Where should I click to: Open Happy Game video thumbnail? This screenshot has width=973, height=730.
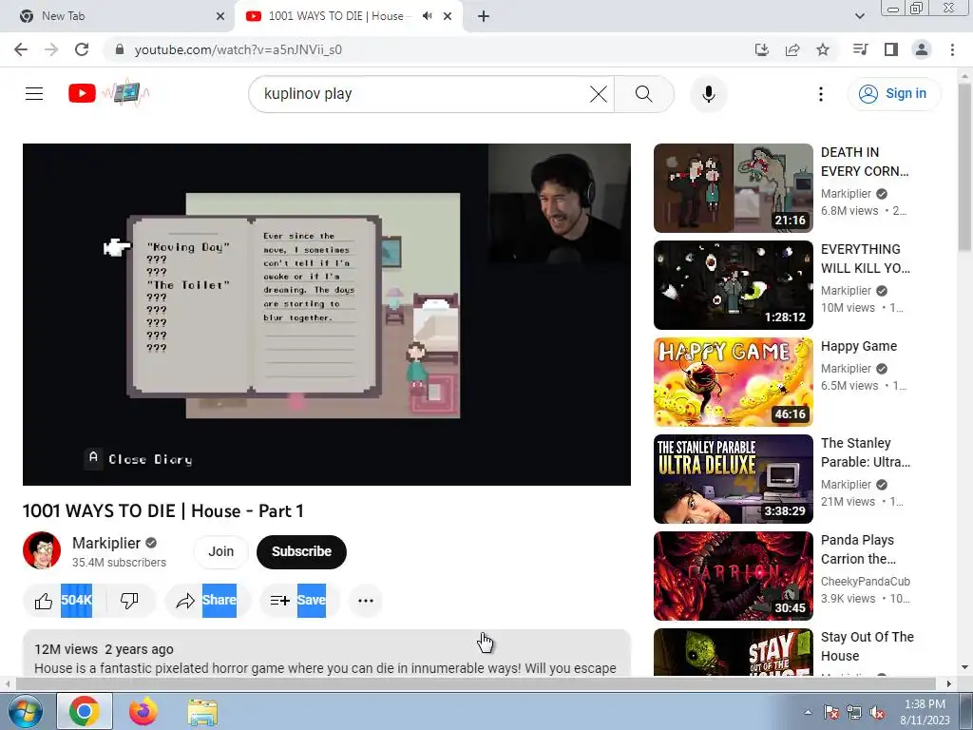(x=733, y=382)
